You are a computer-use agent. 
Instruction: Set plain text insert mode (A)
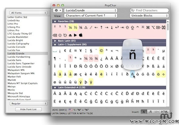(x=144, y=112)
